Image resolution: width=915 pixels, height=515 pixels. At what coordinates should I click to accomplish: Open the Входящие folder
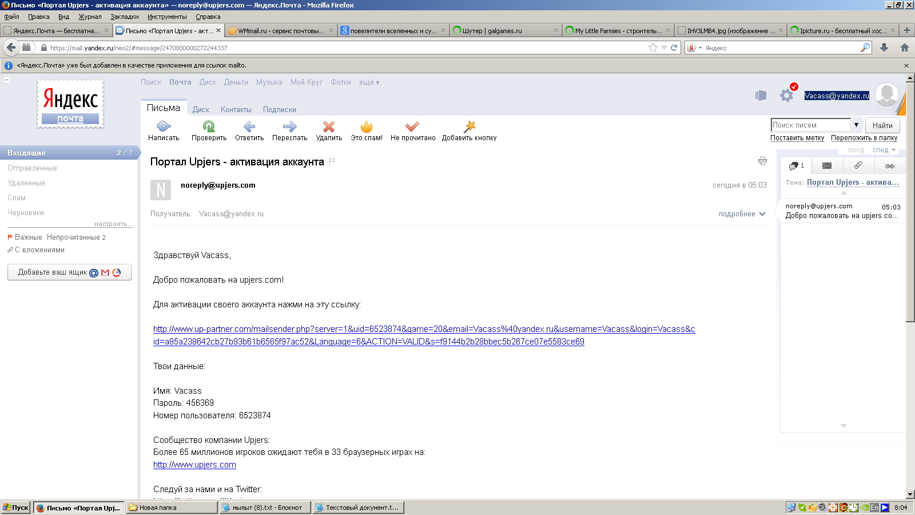tap(69, 153)
